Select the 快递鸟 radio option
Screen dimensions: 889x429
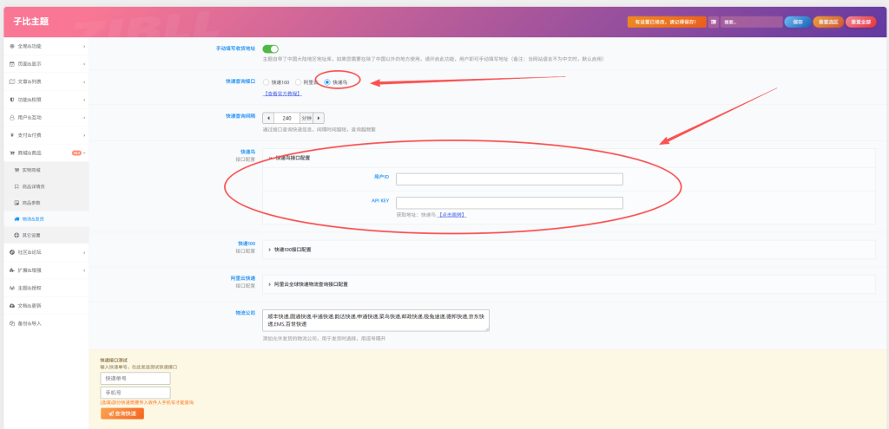[x=327, y=82]
